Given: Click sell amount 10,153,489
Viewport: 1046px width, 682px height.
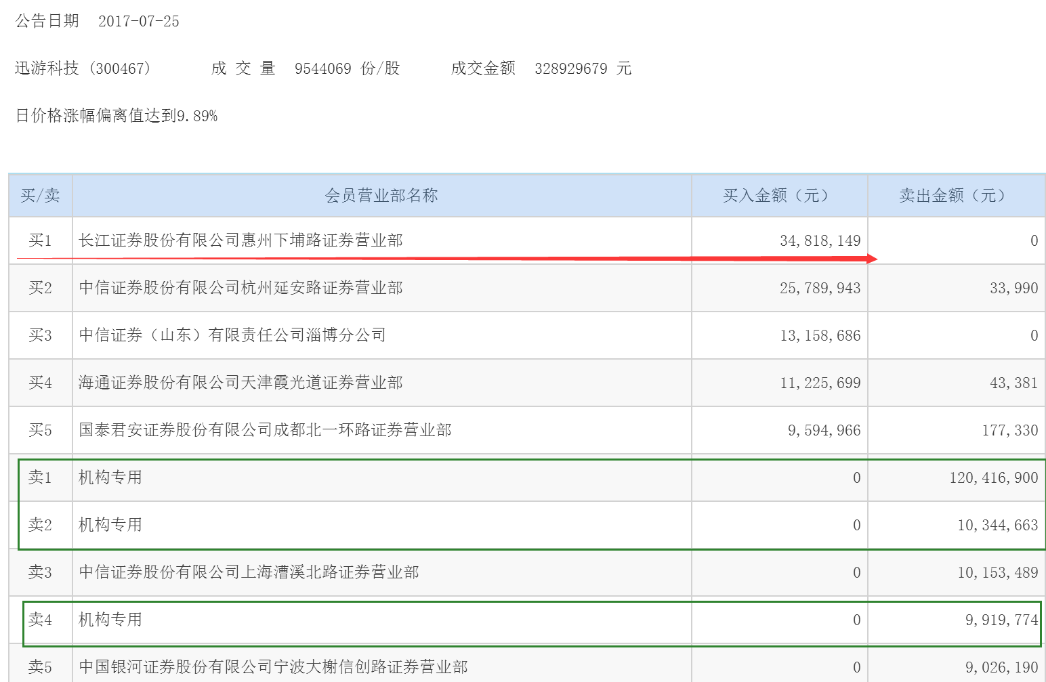Looking at the screenshot, I should (x=998, y=572).
